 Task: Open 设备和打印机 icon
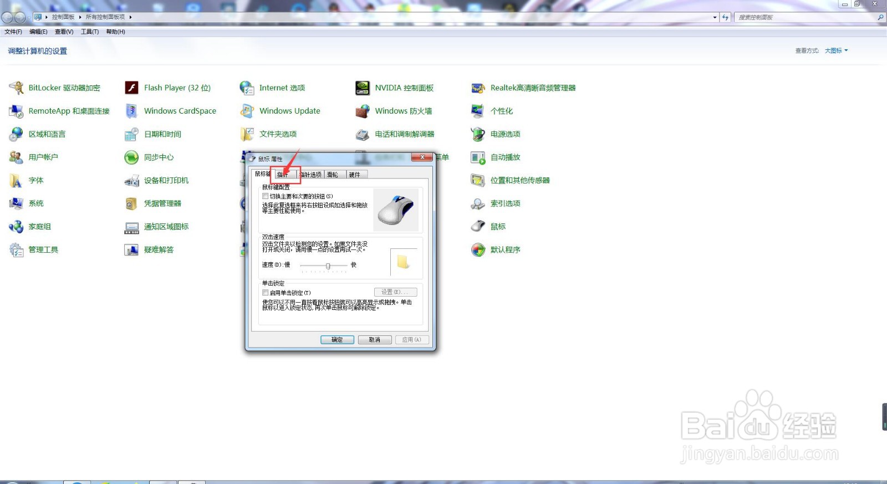131,180
